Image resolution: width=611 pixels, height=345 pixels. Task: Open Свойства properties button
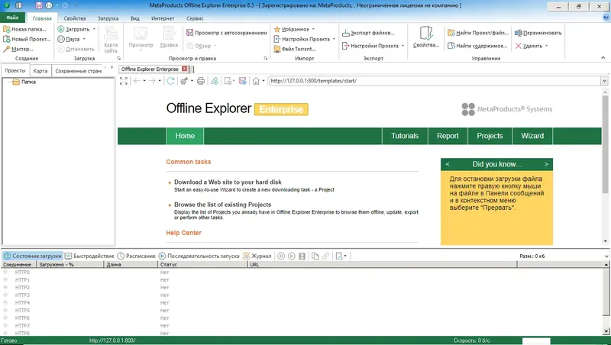[426, 37]
